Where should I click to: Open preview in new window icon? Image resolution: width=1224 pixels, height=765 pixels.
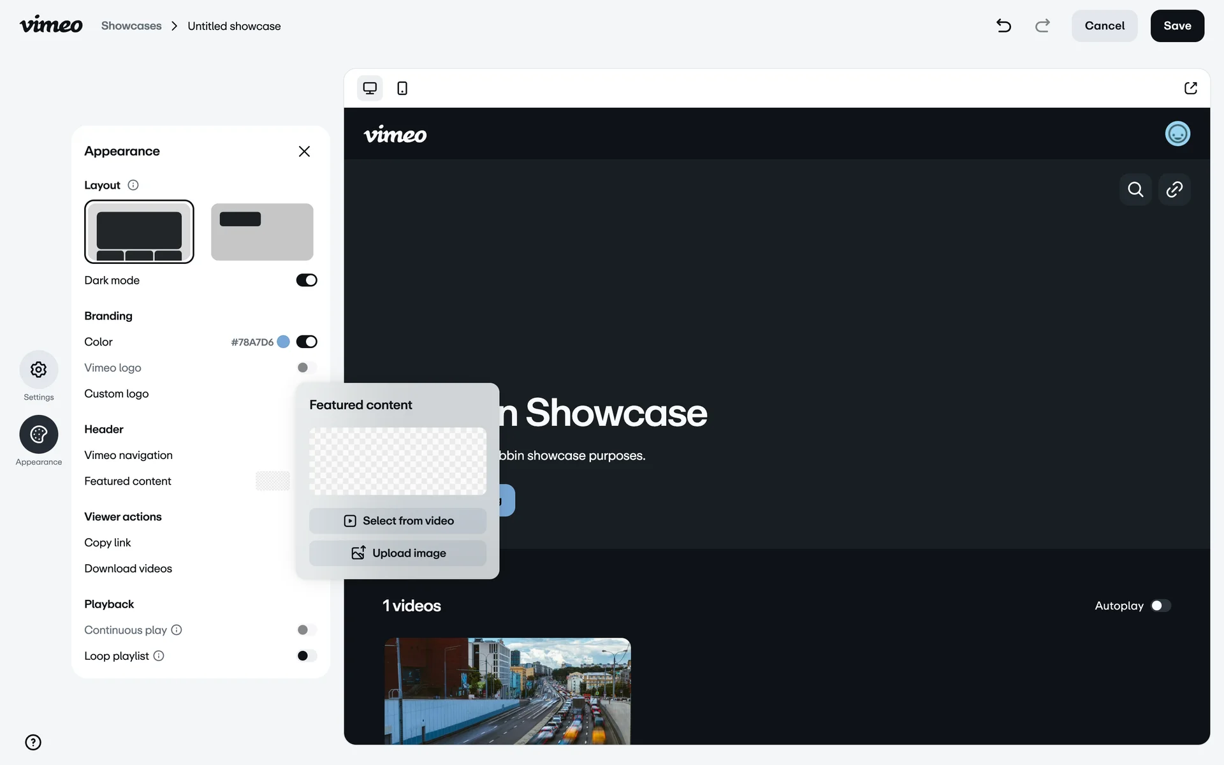1190,88
